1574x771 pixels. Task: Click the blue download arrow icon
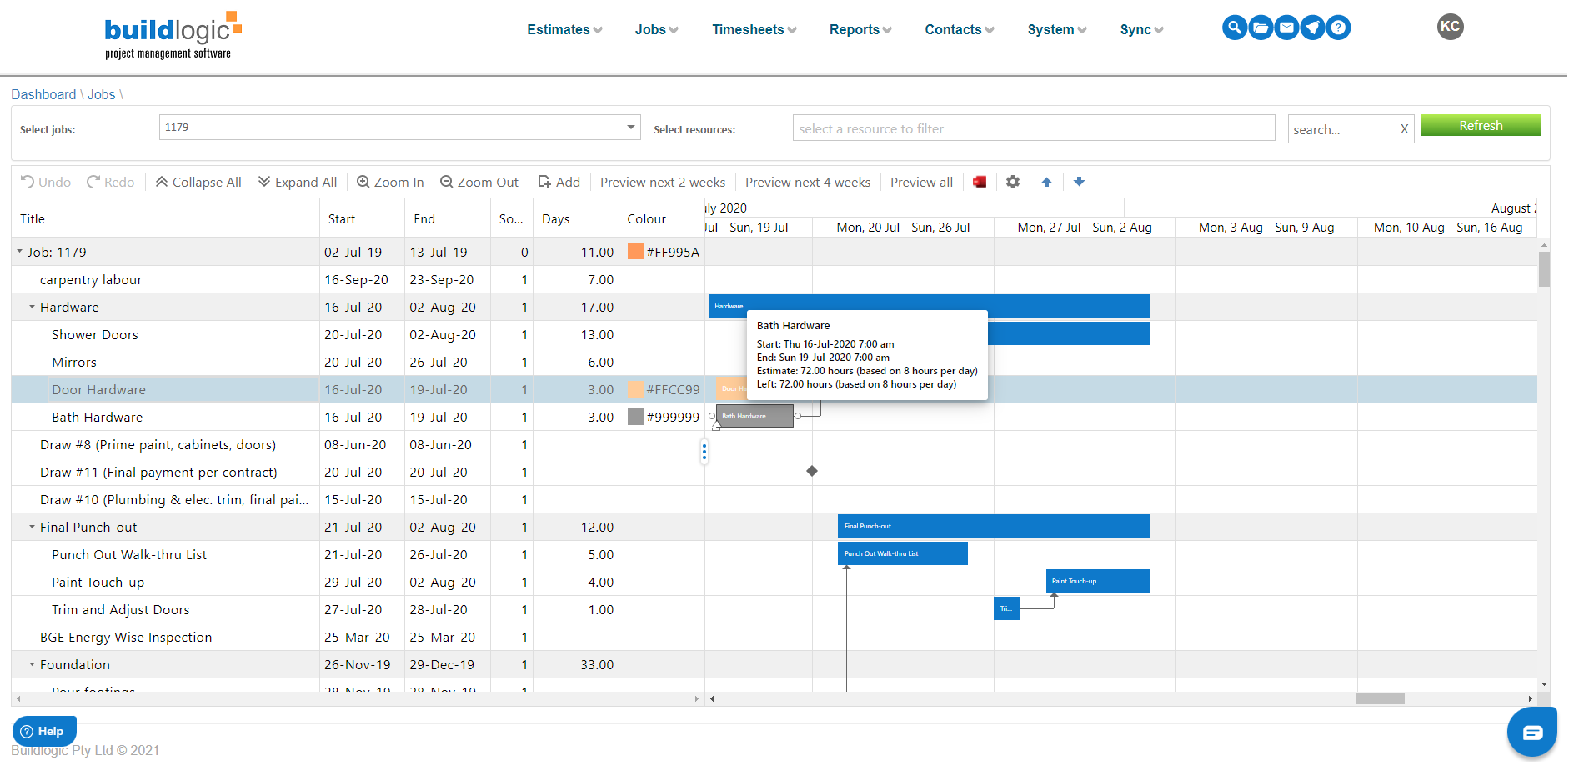[1080, 182]
